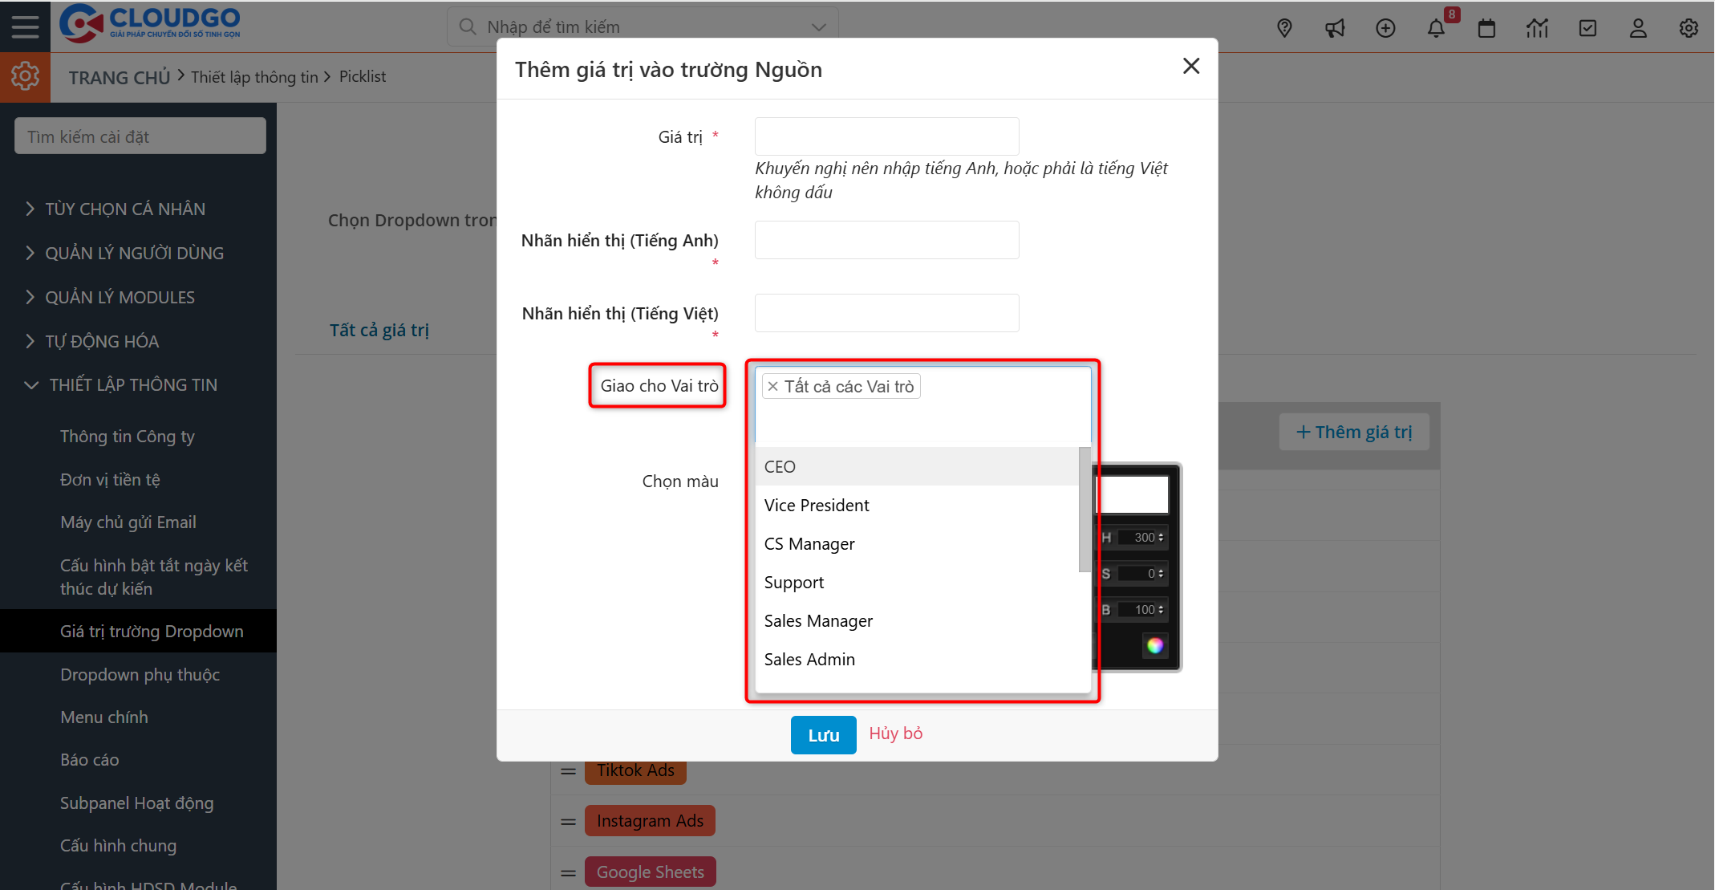
Task: Open the analytics chart icon
Action: point(1537,28)
